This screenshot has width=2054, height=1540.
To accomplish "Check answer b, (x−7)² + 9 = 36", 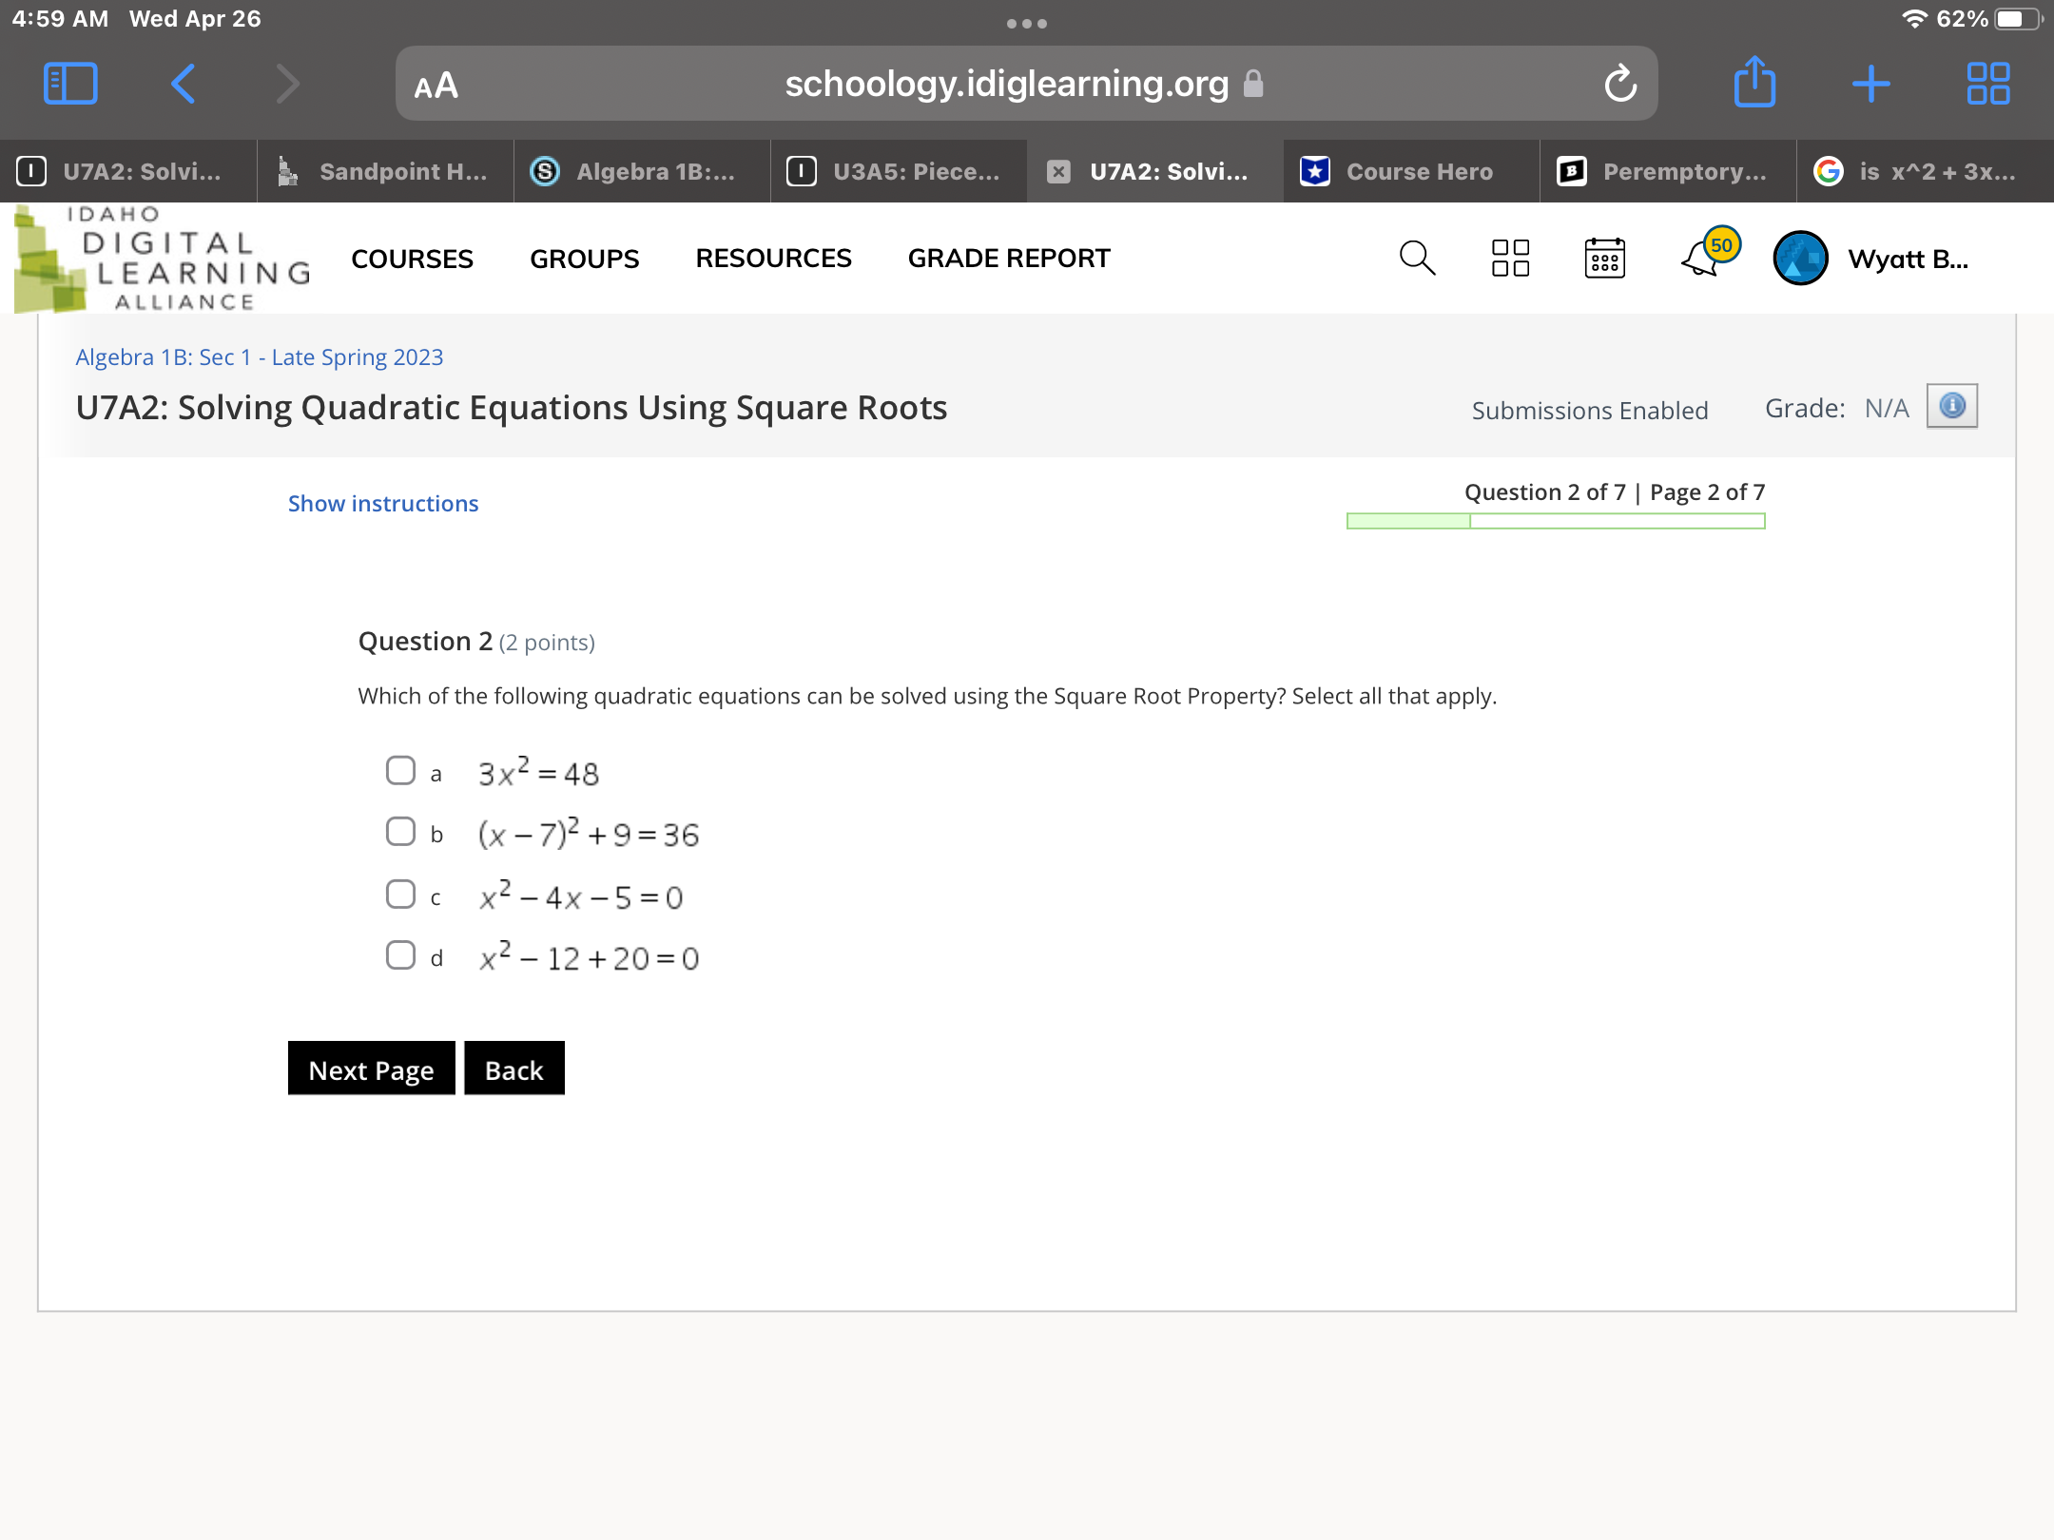I will coord(400,832).
